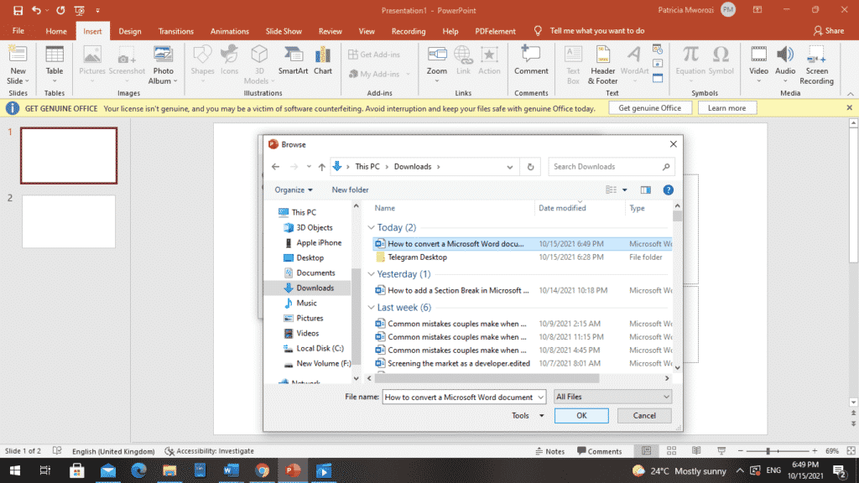The image size is (859, 483).
Task: Open the view options dropdown arrow
Action: click(624, 190)
